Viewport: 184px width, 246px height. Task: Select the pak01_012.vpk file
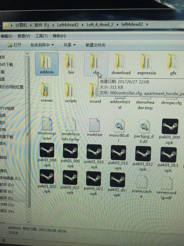tap(143, 158)
